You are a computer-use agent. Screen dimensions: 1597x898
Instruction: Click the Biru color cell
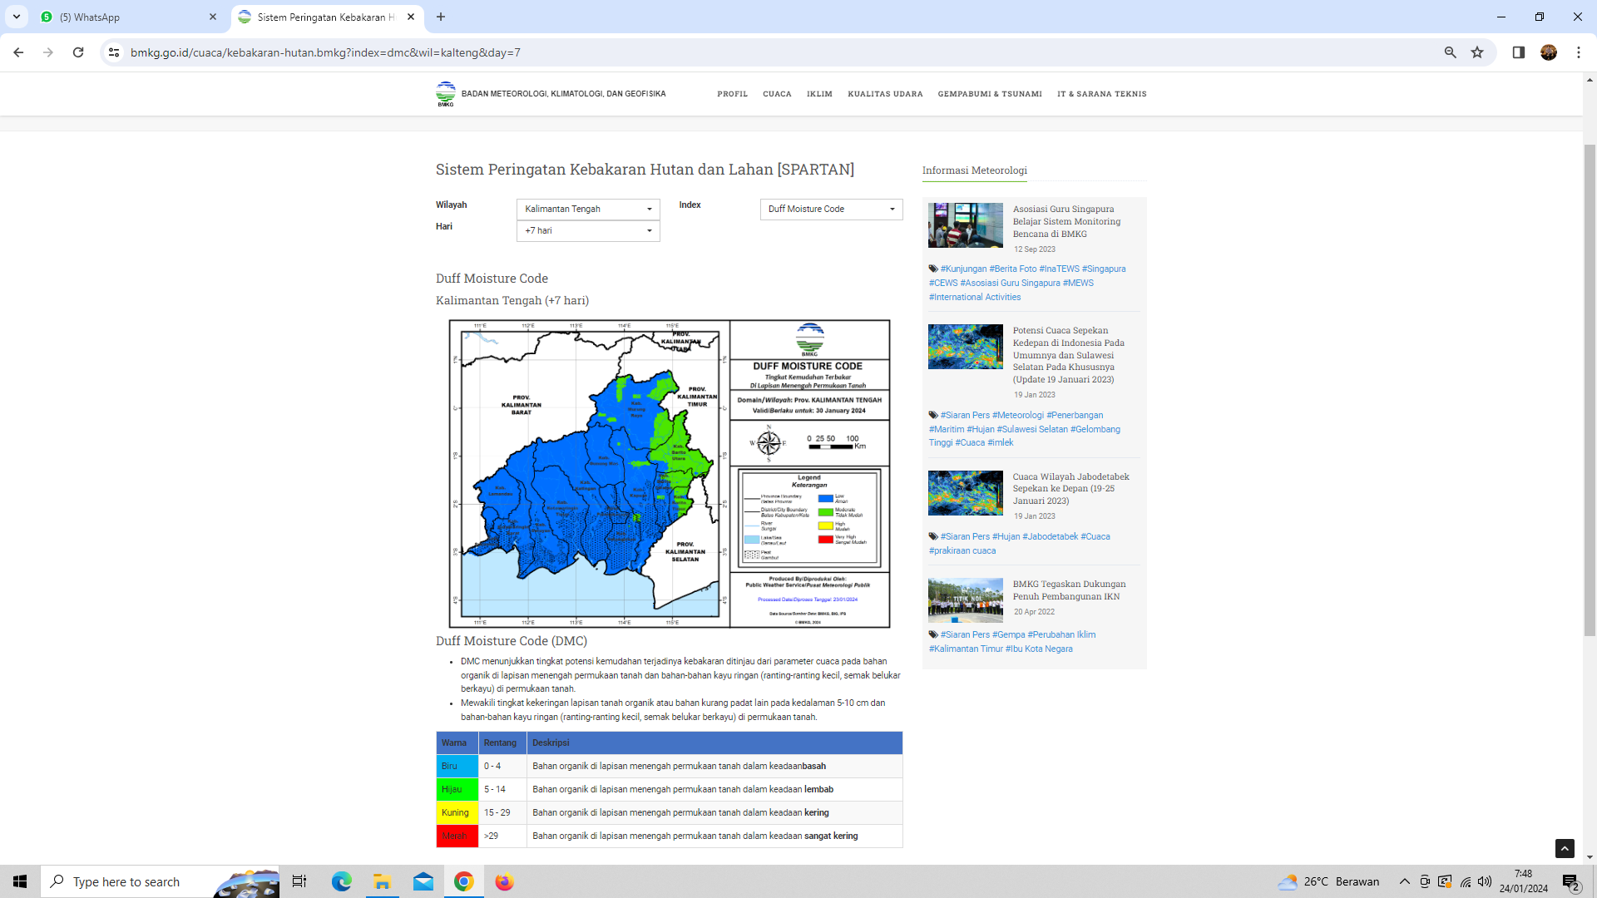pyautogui.click(x=457, y=766)
